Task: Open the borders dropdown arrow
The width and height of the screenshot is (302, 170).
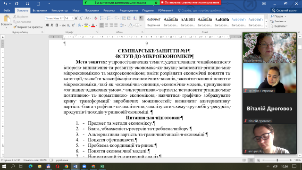Action: [x=141, y=25]
